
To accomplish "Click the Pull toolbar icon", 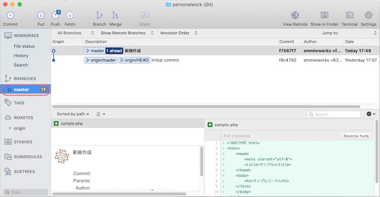I will (x=41, y=15).
